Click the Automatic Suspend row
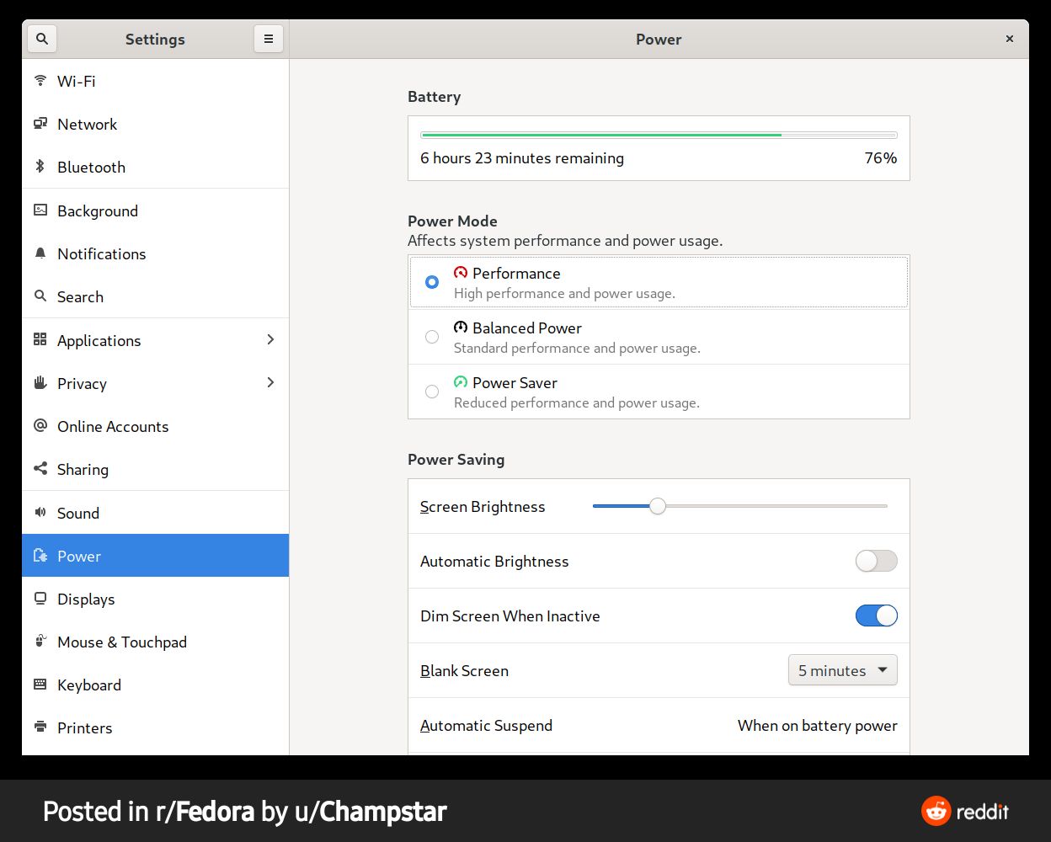 point(659,725)
